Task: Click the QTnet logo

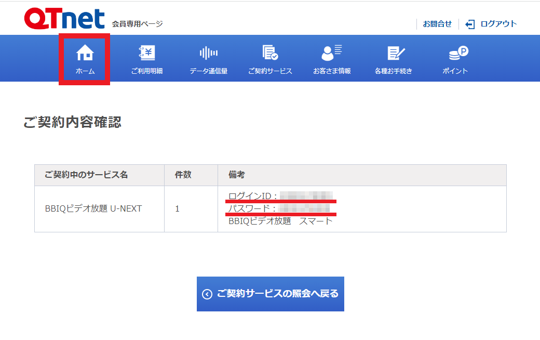Action: pos(64,19)
